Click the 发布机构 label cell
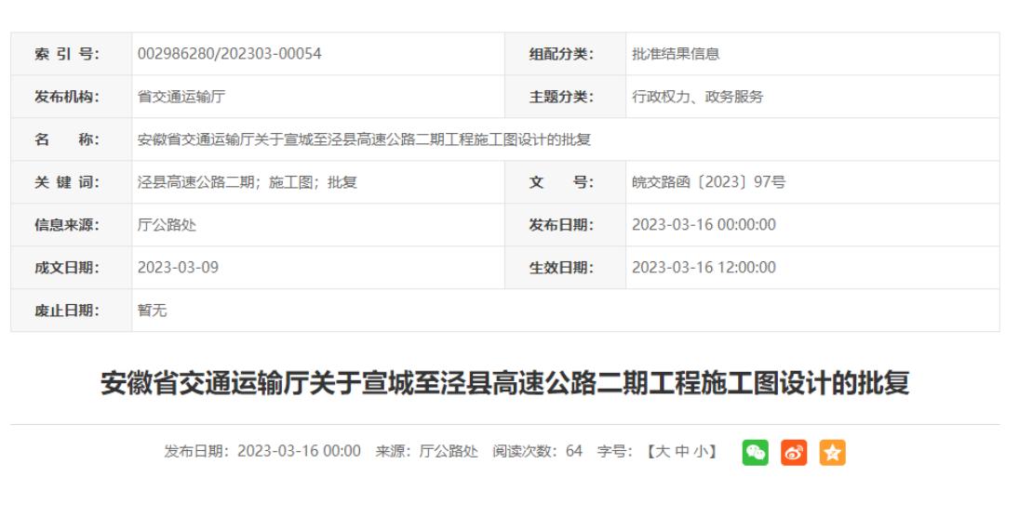 click(x=72, y=97)
